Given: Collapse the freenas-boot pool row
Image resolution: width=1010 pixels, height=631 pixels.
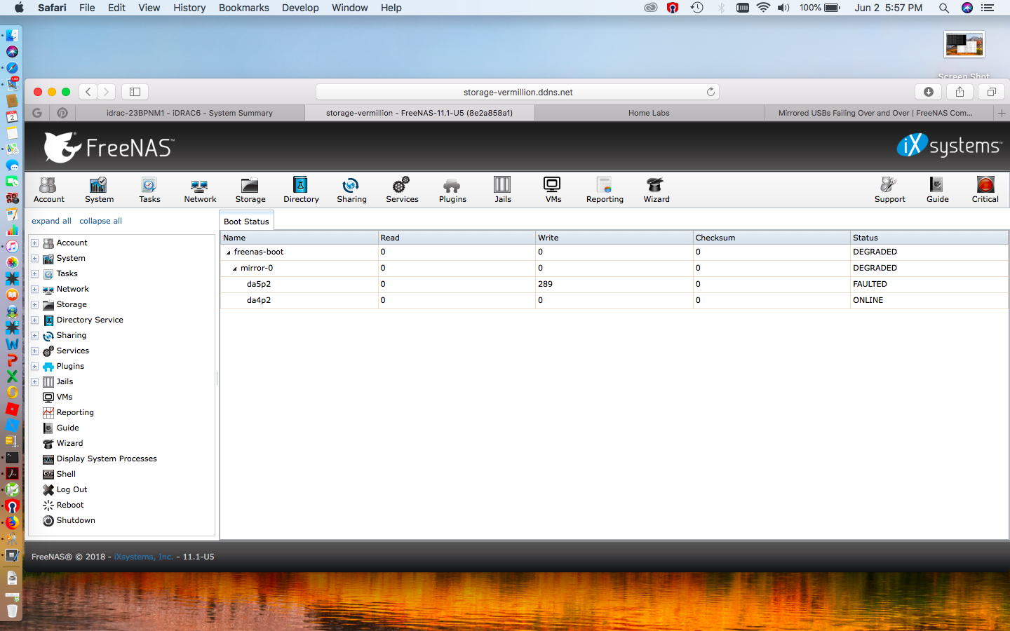Looking at the screenshot, I should click(228, 252).
